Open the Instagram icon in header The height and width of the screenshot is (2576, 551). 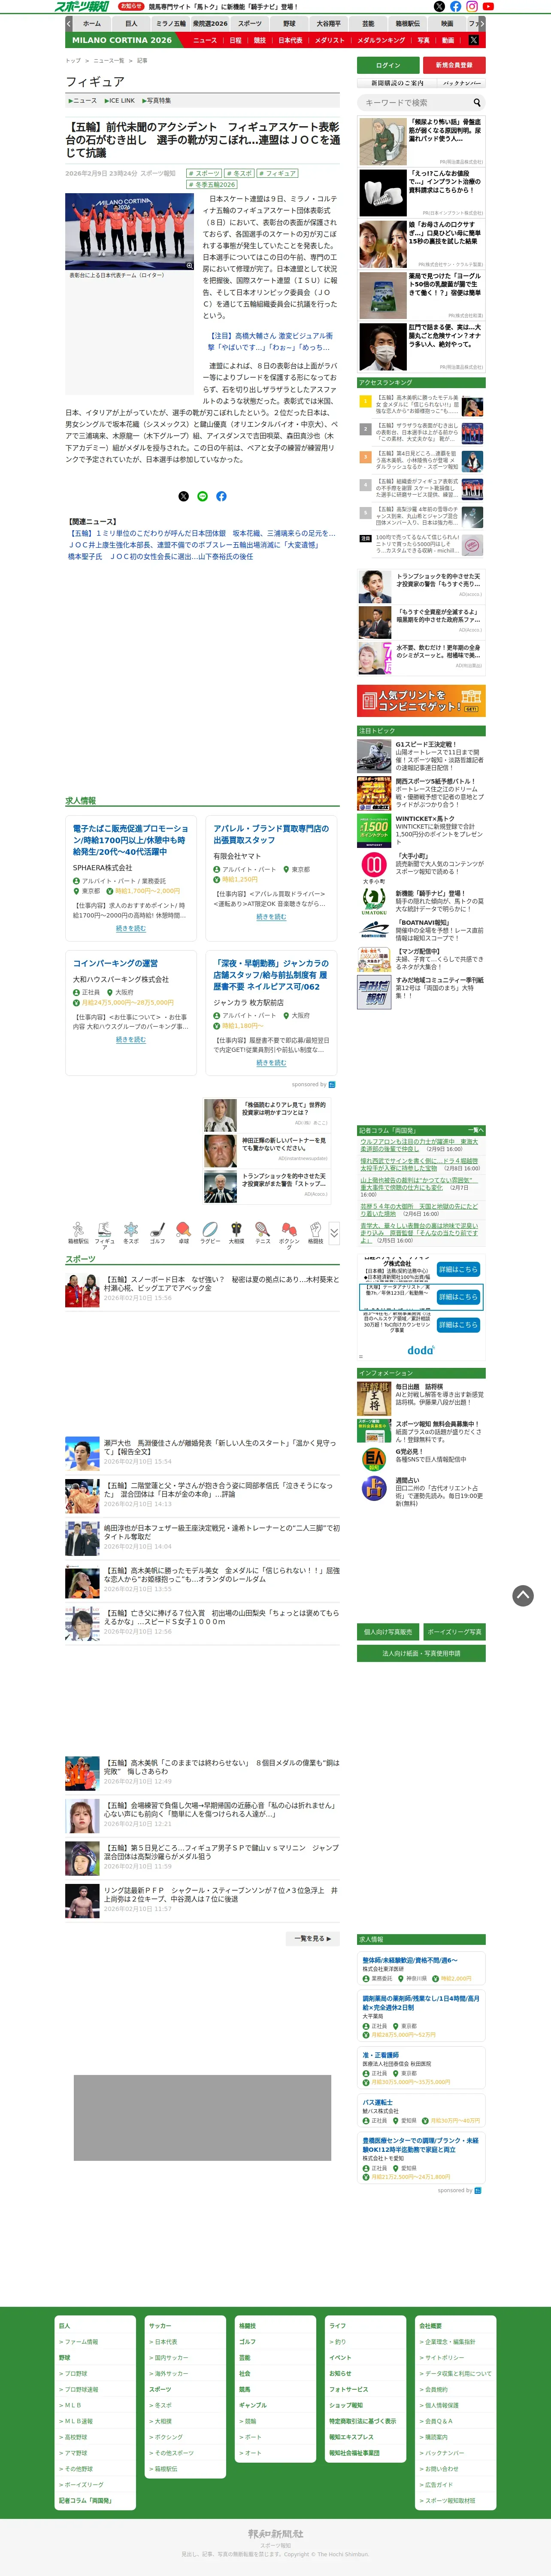[x=472, y=6]
